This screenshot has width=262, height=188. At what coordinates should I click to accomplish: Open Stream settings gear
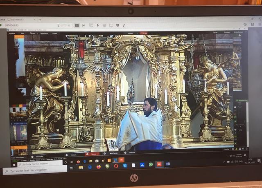click(x=87, y=154)
